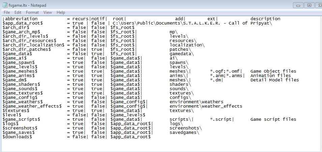
Task: Click the text "$arch_dir_resources$"
Action: 29,41
